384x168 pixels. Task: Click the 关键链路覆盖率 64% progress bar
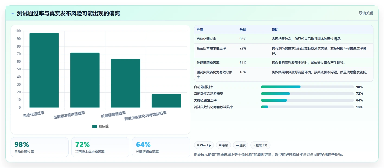click(307, 100)
